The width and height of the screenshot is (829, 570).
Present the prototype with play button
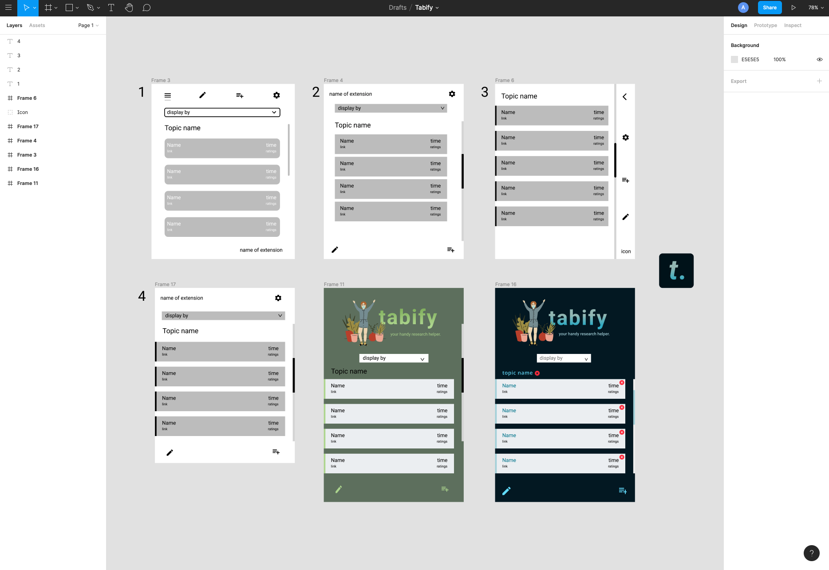(793, 8)
